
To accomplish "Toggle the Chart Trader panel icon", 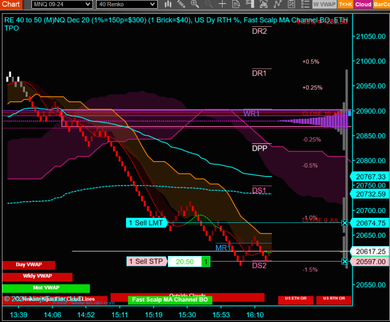I will coord(250,4).
